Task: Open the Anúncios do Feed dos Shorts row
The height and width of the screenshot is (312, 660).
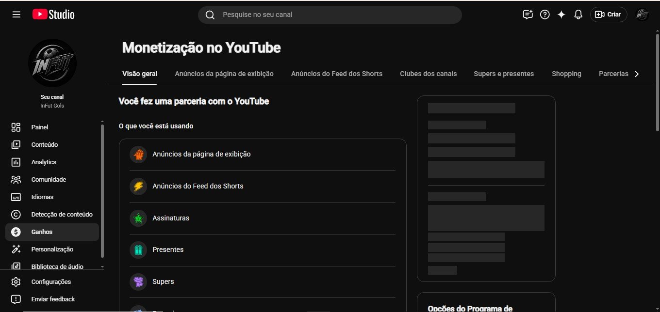Action: (263, 187)
